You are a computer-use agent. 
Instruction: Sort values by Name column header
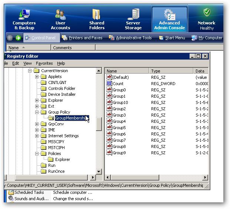(127, 71)
